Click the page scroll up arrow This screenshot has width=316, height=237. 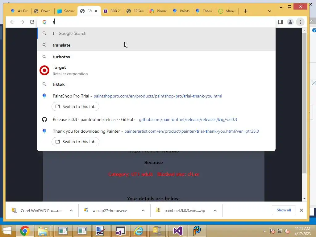[304, 31]
